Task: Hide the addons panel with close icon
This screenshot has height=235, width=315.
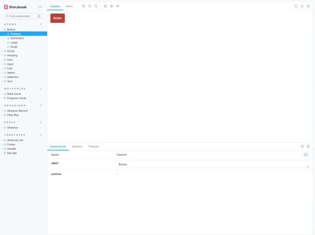Action: point(308,146)
